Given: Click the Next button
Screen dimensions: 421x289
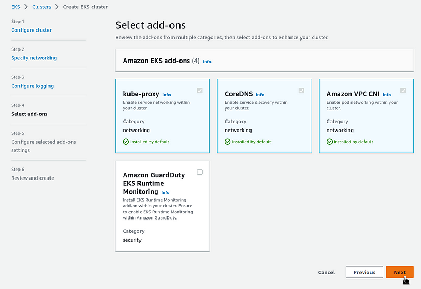Looking at the screenshot, I should pyautogui.click(x=399, y=272).
